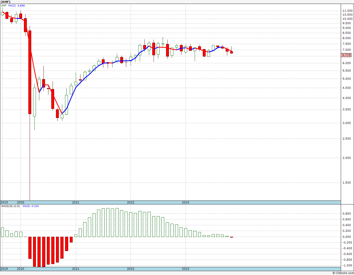354x275 pixels.
Task: Select the KMF legend label
Action: pyautogui.click(x=4, y=5)
